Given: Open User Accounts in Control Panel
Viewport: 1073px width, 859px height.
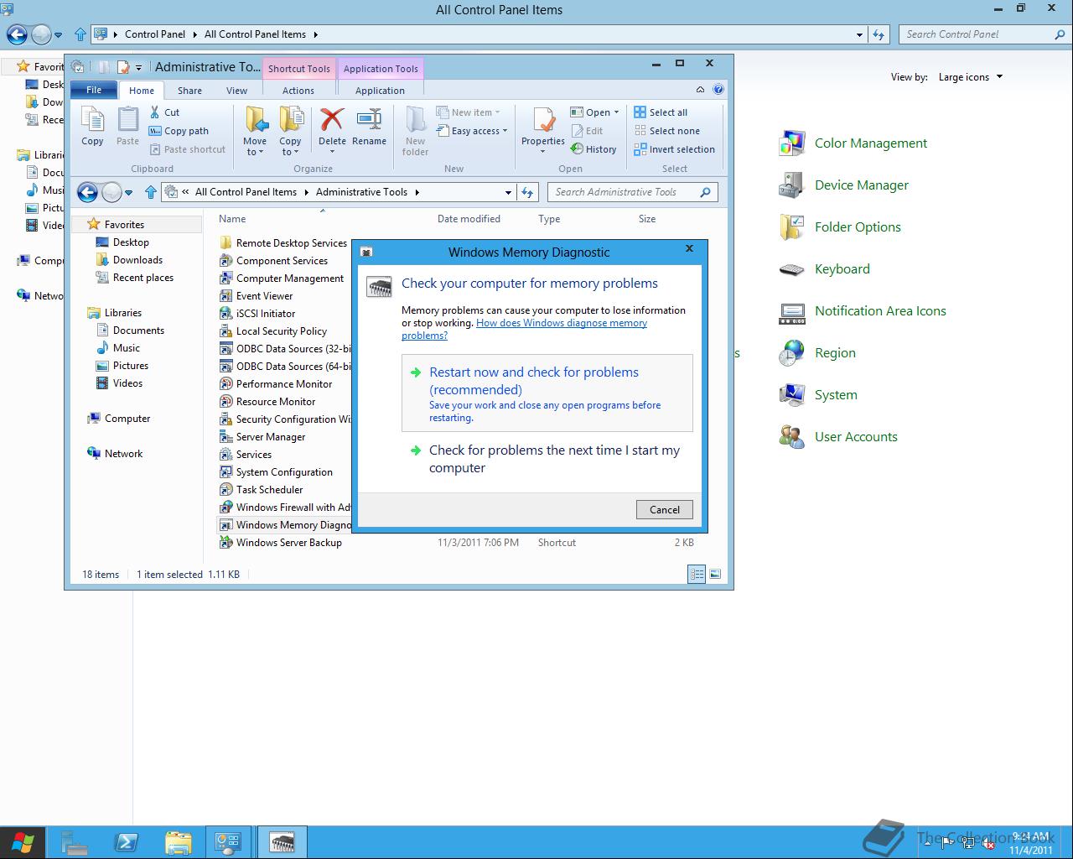Looking at the screenshot, I should (838, 437).
